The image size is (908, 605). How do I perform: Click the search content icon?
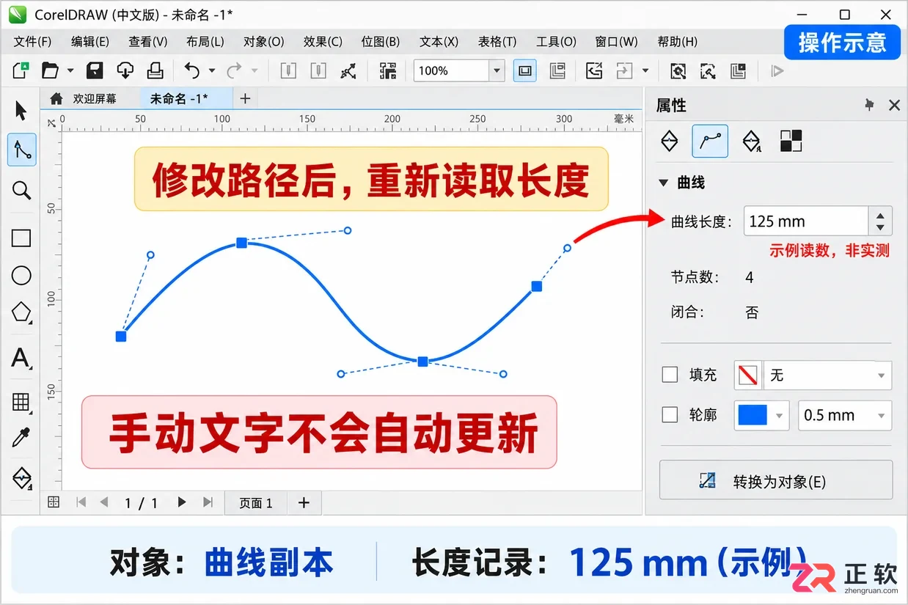tap(678, 71)
